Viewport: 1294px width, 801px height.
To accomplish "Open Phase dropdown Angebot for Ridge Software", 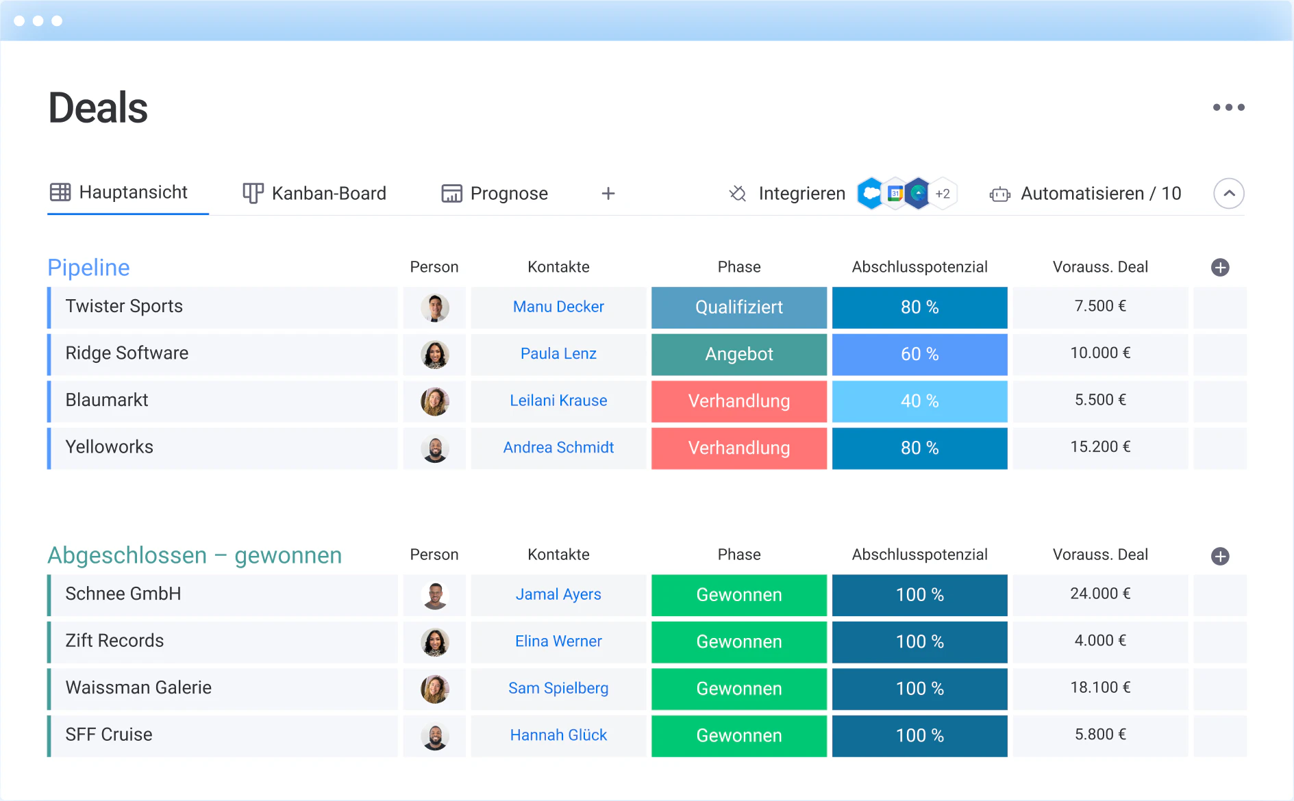I will (x=739, y=354).
